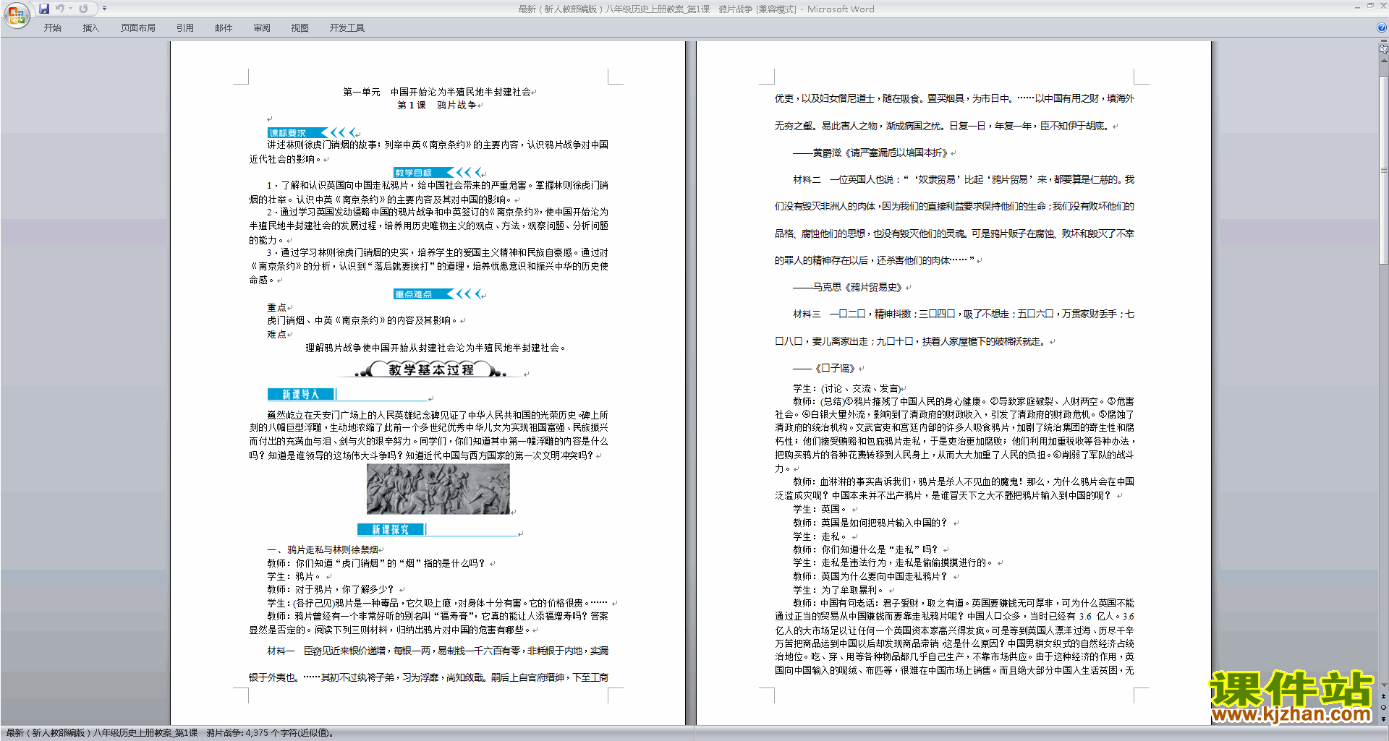Click the line 学生：鸦片。

pyautogui.click(x=295, y=576)
